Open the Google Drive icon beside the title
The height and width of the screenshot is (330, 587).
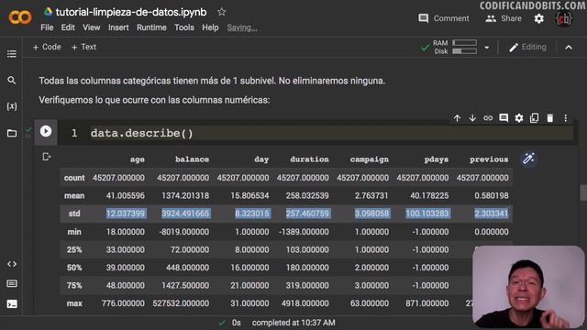pos(48,12)
